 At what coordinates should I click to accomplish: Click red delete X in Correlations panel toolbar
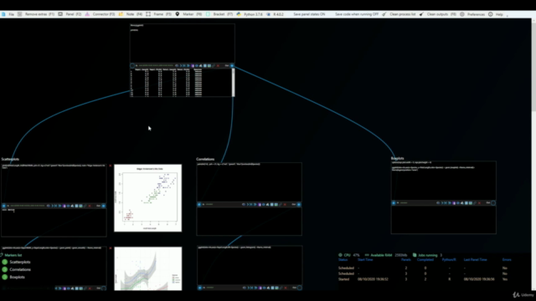[285, 204]
